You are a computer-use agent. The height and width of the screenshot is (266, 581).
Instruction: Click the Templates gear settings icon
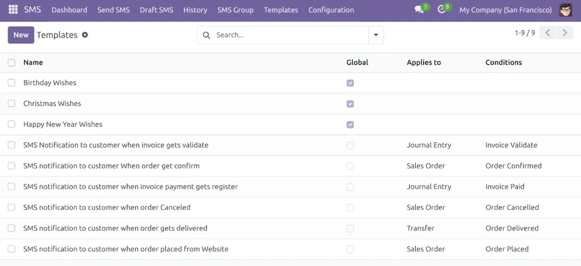tap(85, 35)
